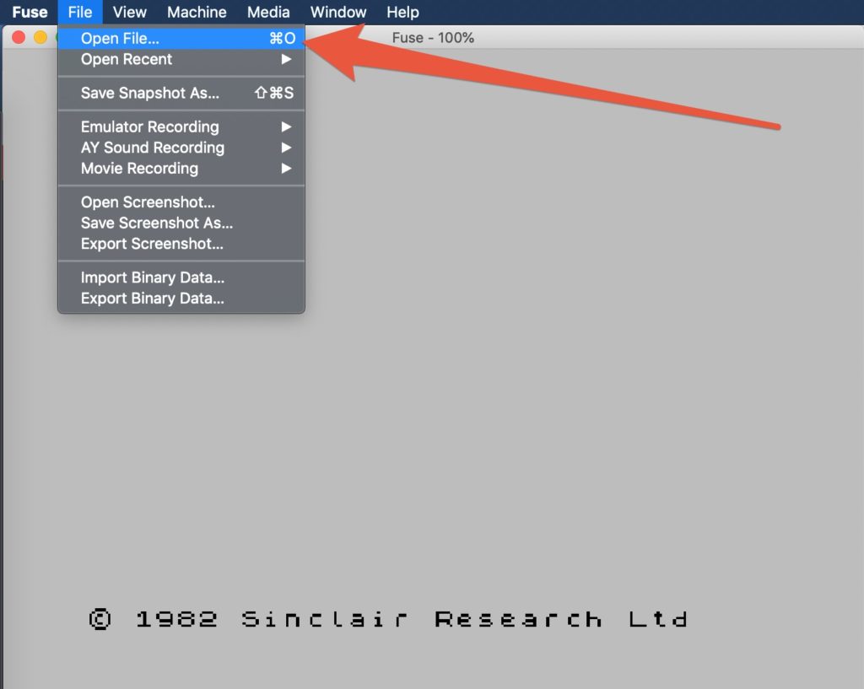Open the Fuse application menu
The image size is (864, 689).
coord(30,12)
